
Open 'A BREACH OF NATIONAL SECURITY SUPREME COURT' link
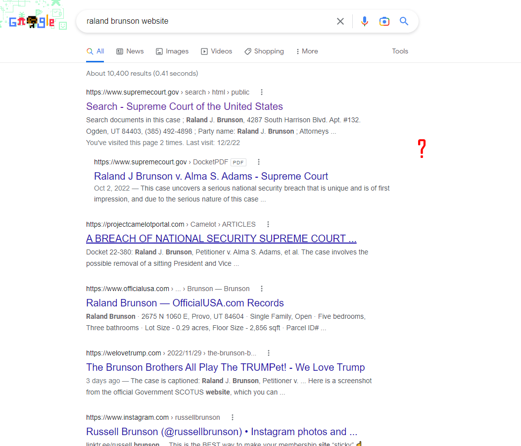tap(221, 239)
